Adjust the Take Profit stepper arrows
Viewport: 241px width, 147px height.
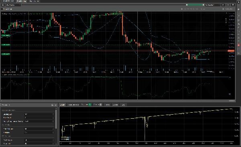(53, 118)
